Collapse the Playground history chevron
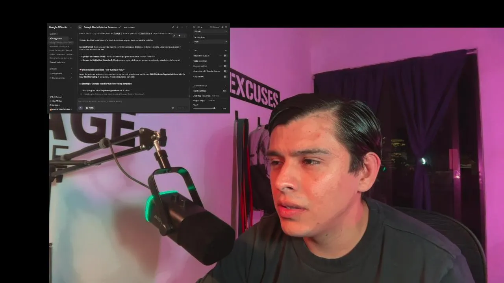 tap(71, 39)
